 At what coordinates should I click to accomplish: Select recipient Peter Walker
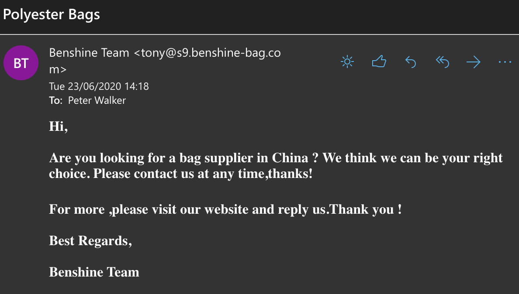(97, 101)
